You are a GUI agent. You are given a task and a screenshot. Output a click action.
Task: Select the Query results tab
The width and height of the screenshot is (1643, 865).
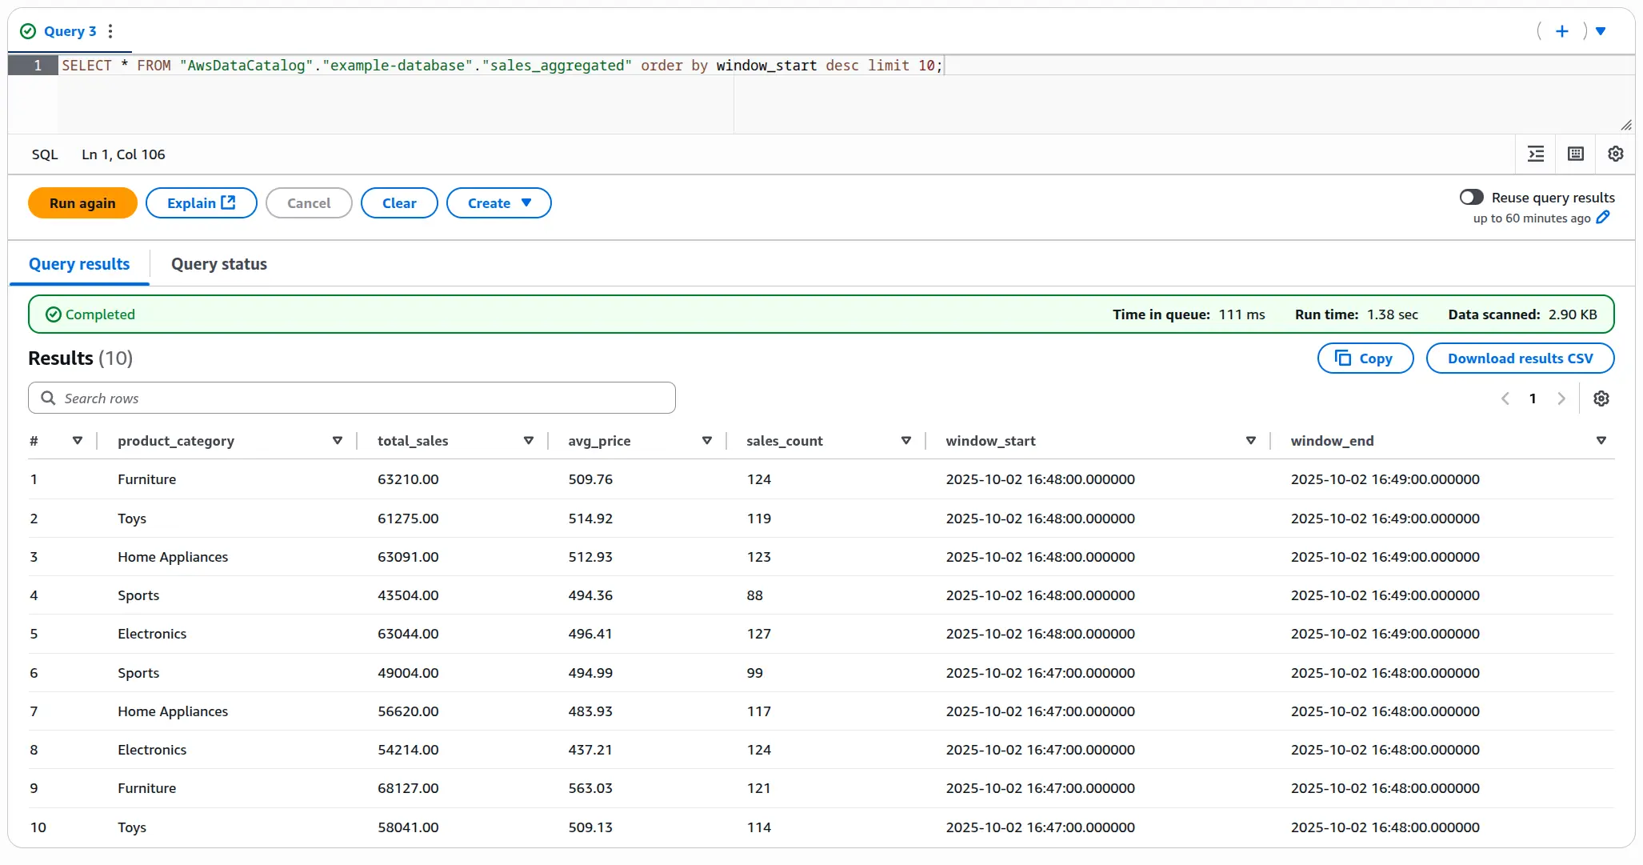[79, 264]
